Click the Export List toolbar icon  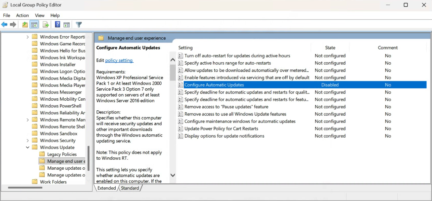click(46, 25)
